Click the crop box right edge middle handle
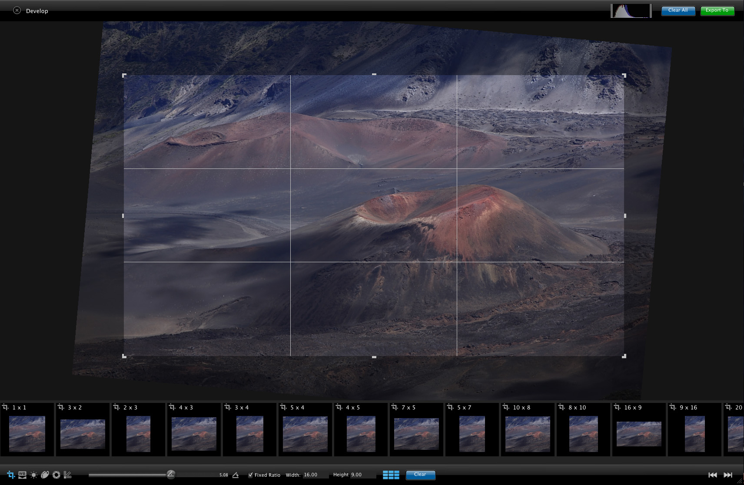This screenshot has width=744, height=485. [x=625, y=216]
